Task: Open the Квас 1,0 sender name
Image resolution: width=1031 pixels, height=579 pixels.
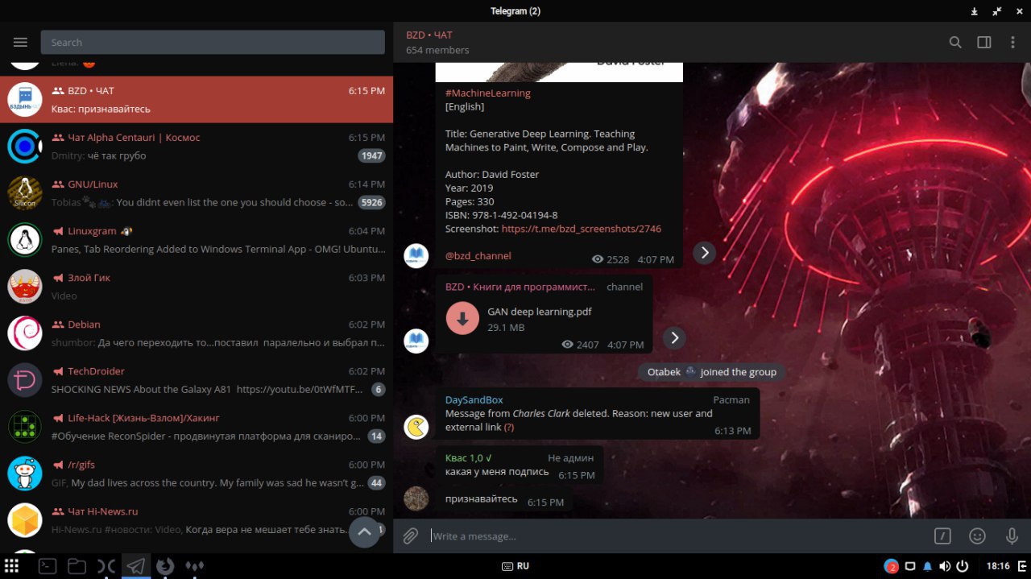Action: click(469, 458)
